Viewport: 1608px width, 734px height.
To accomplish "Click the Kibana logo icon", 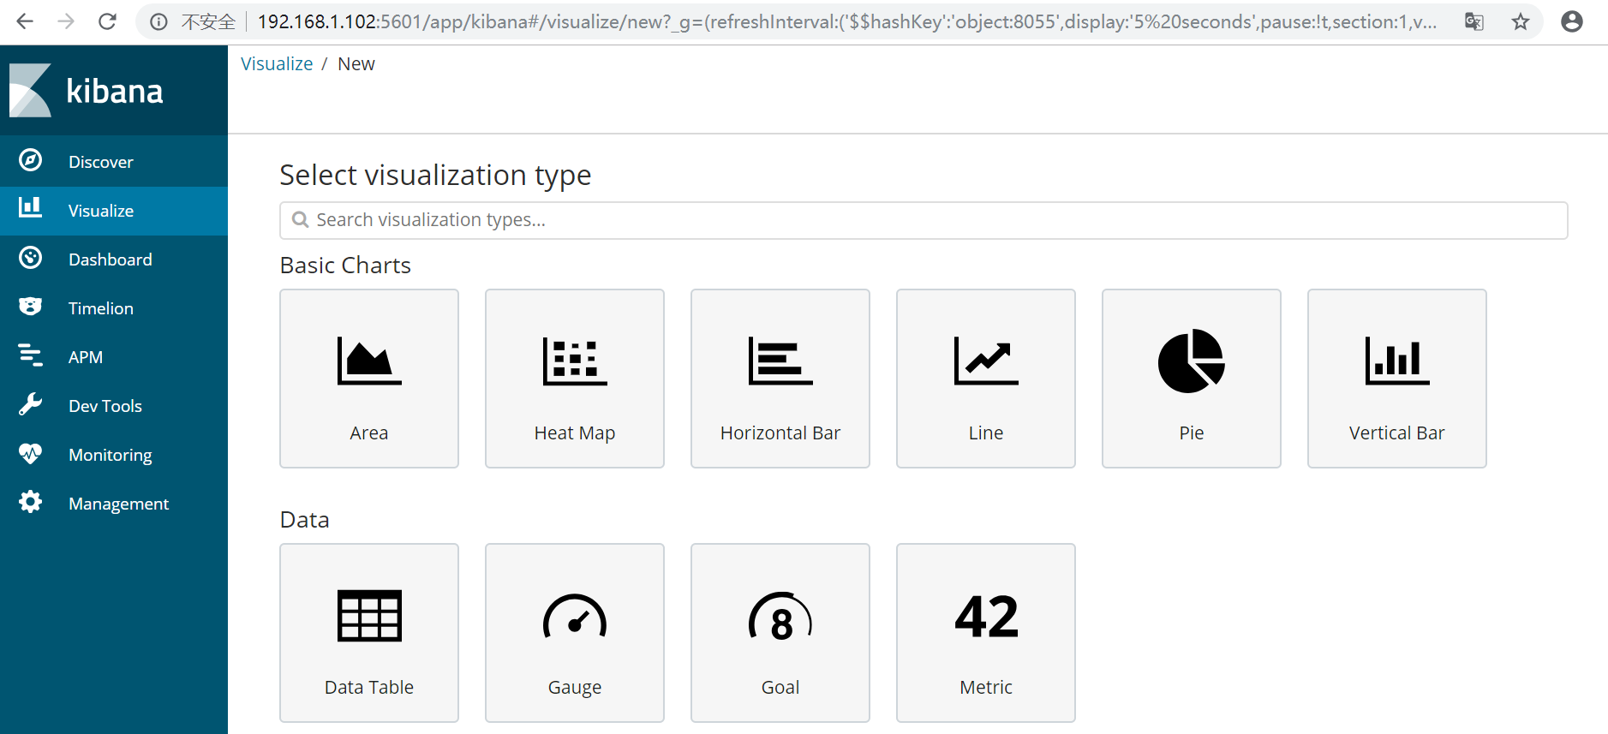I will [31, 90].
